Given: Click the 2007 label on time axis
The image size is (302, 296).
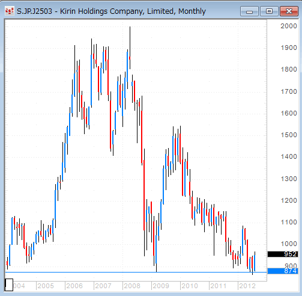Looking at the screenshot, I should 103,286.
